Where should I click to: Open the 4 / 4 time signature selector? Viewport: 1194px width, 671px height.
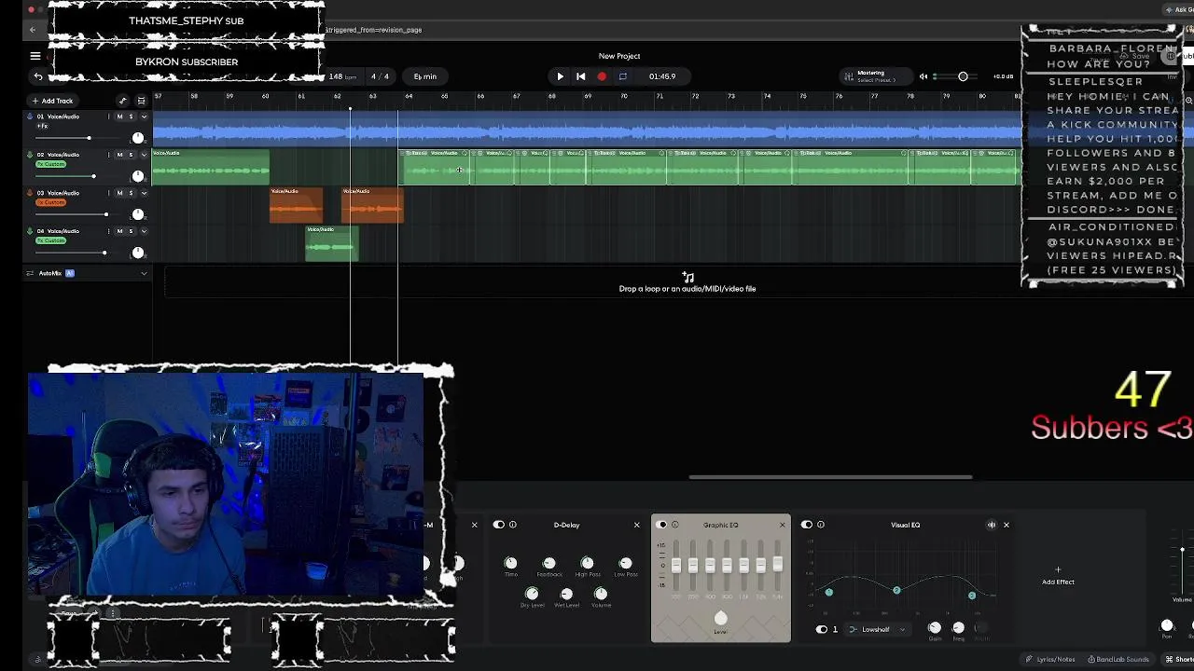(x=380, y=76)
